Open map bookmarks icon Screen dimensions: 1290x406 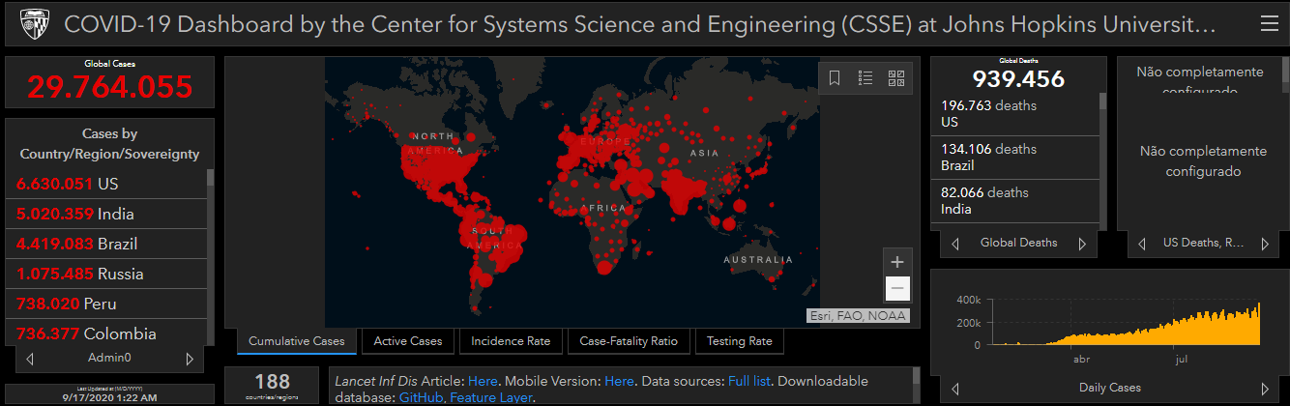tap(835, 78)
